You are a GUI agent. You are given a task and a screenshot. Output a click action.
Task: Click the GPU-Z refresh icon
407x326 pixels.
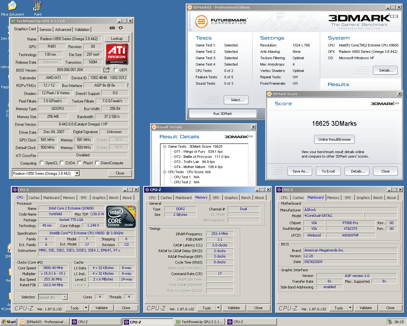coord(121,28)
